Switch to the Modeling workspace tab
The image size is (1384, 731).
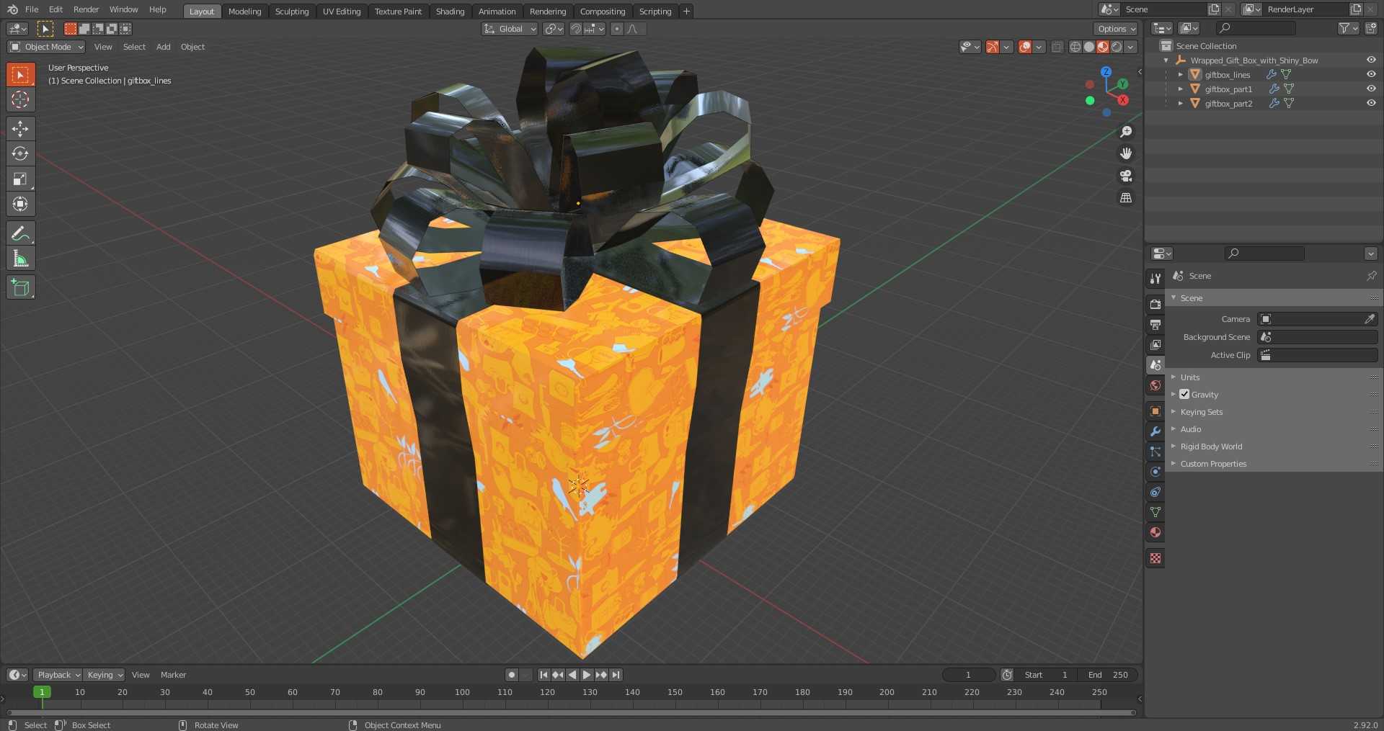[x=244, y=12]
